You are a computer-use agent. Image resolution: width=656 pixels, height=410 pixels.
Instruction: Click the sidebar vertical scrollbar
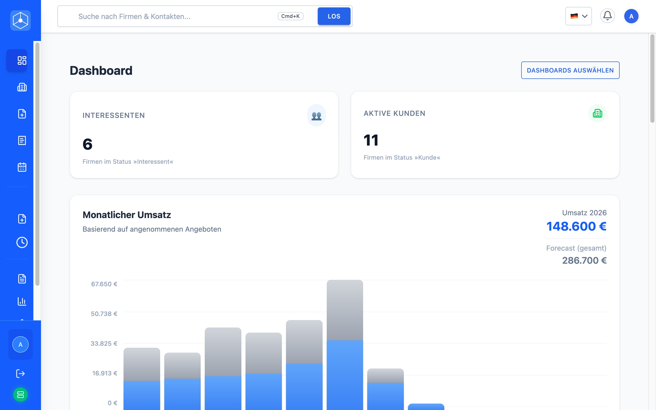pyautogui.click(x=37, y=164)
